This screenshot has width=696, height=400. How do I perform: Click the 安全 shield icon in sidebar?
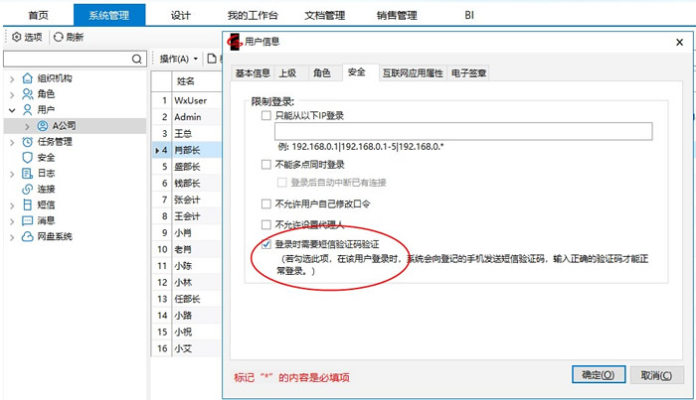(26, 158)
